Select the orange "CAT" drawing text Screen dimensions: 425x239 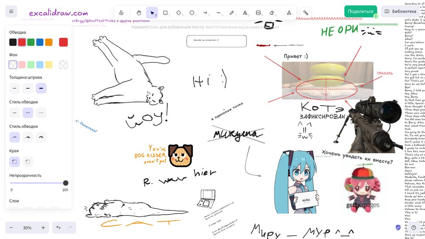click(140, 223)
